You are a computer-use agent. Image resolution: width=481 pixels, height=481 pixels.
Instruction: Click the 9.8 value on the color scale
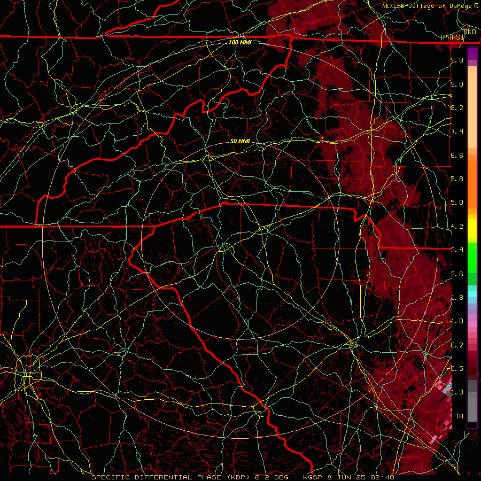[x=457, y=60]
